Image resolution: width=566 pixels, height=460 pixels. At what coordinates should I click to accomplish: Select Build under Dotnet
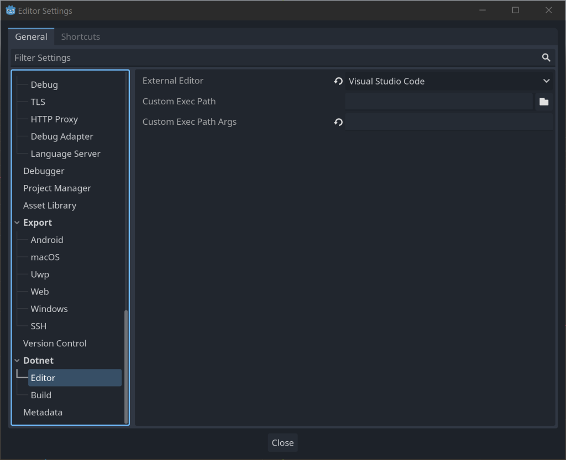(x=41, y=395)
